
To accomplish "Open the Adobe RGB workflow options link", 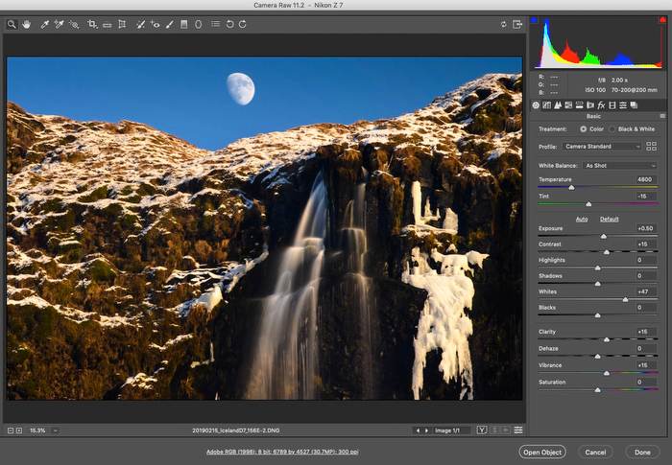I will pyautogui.click(x=282, y=452).
